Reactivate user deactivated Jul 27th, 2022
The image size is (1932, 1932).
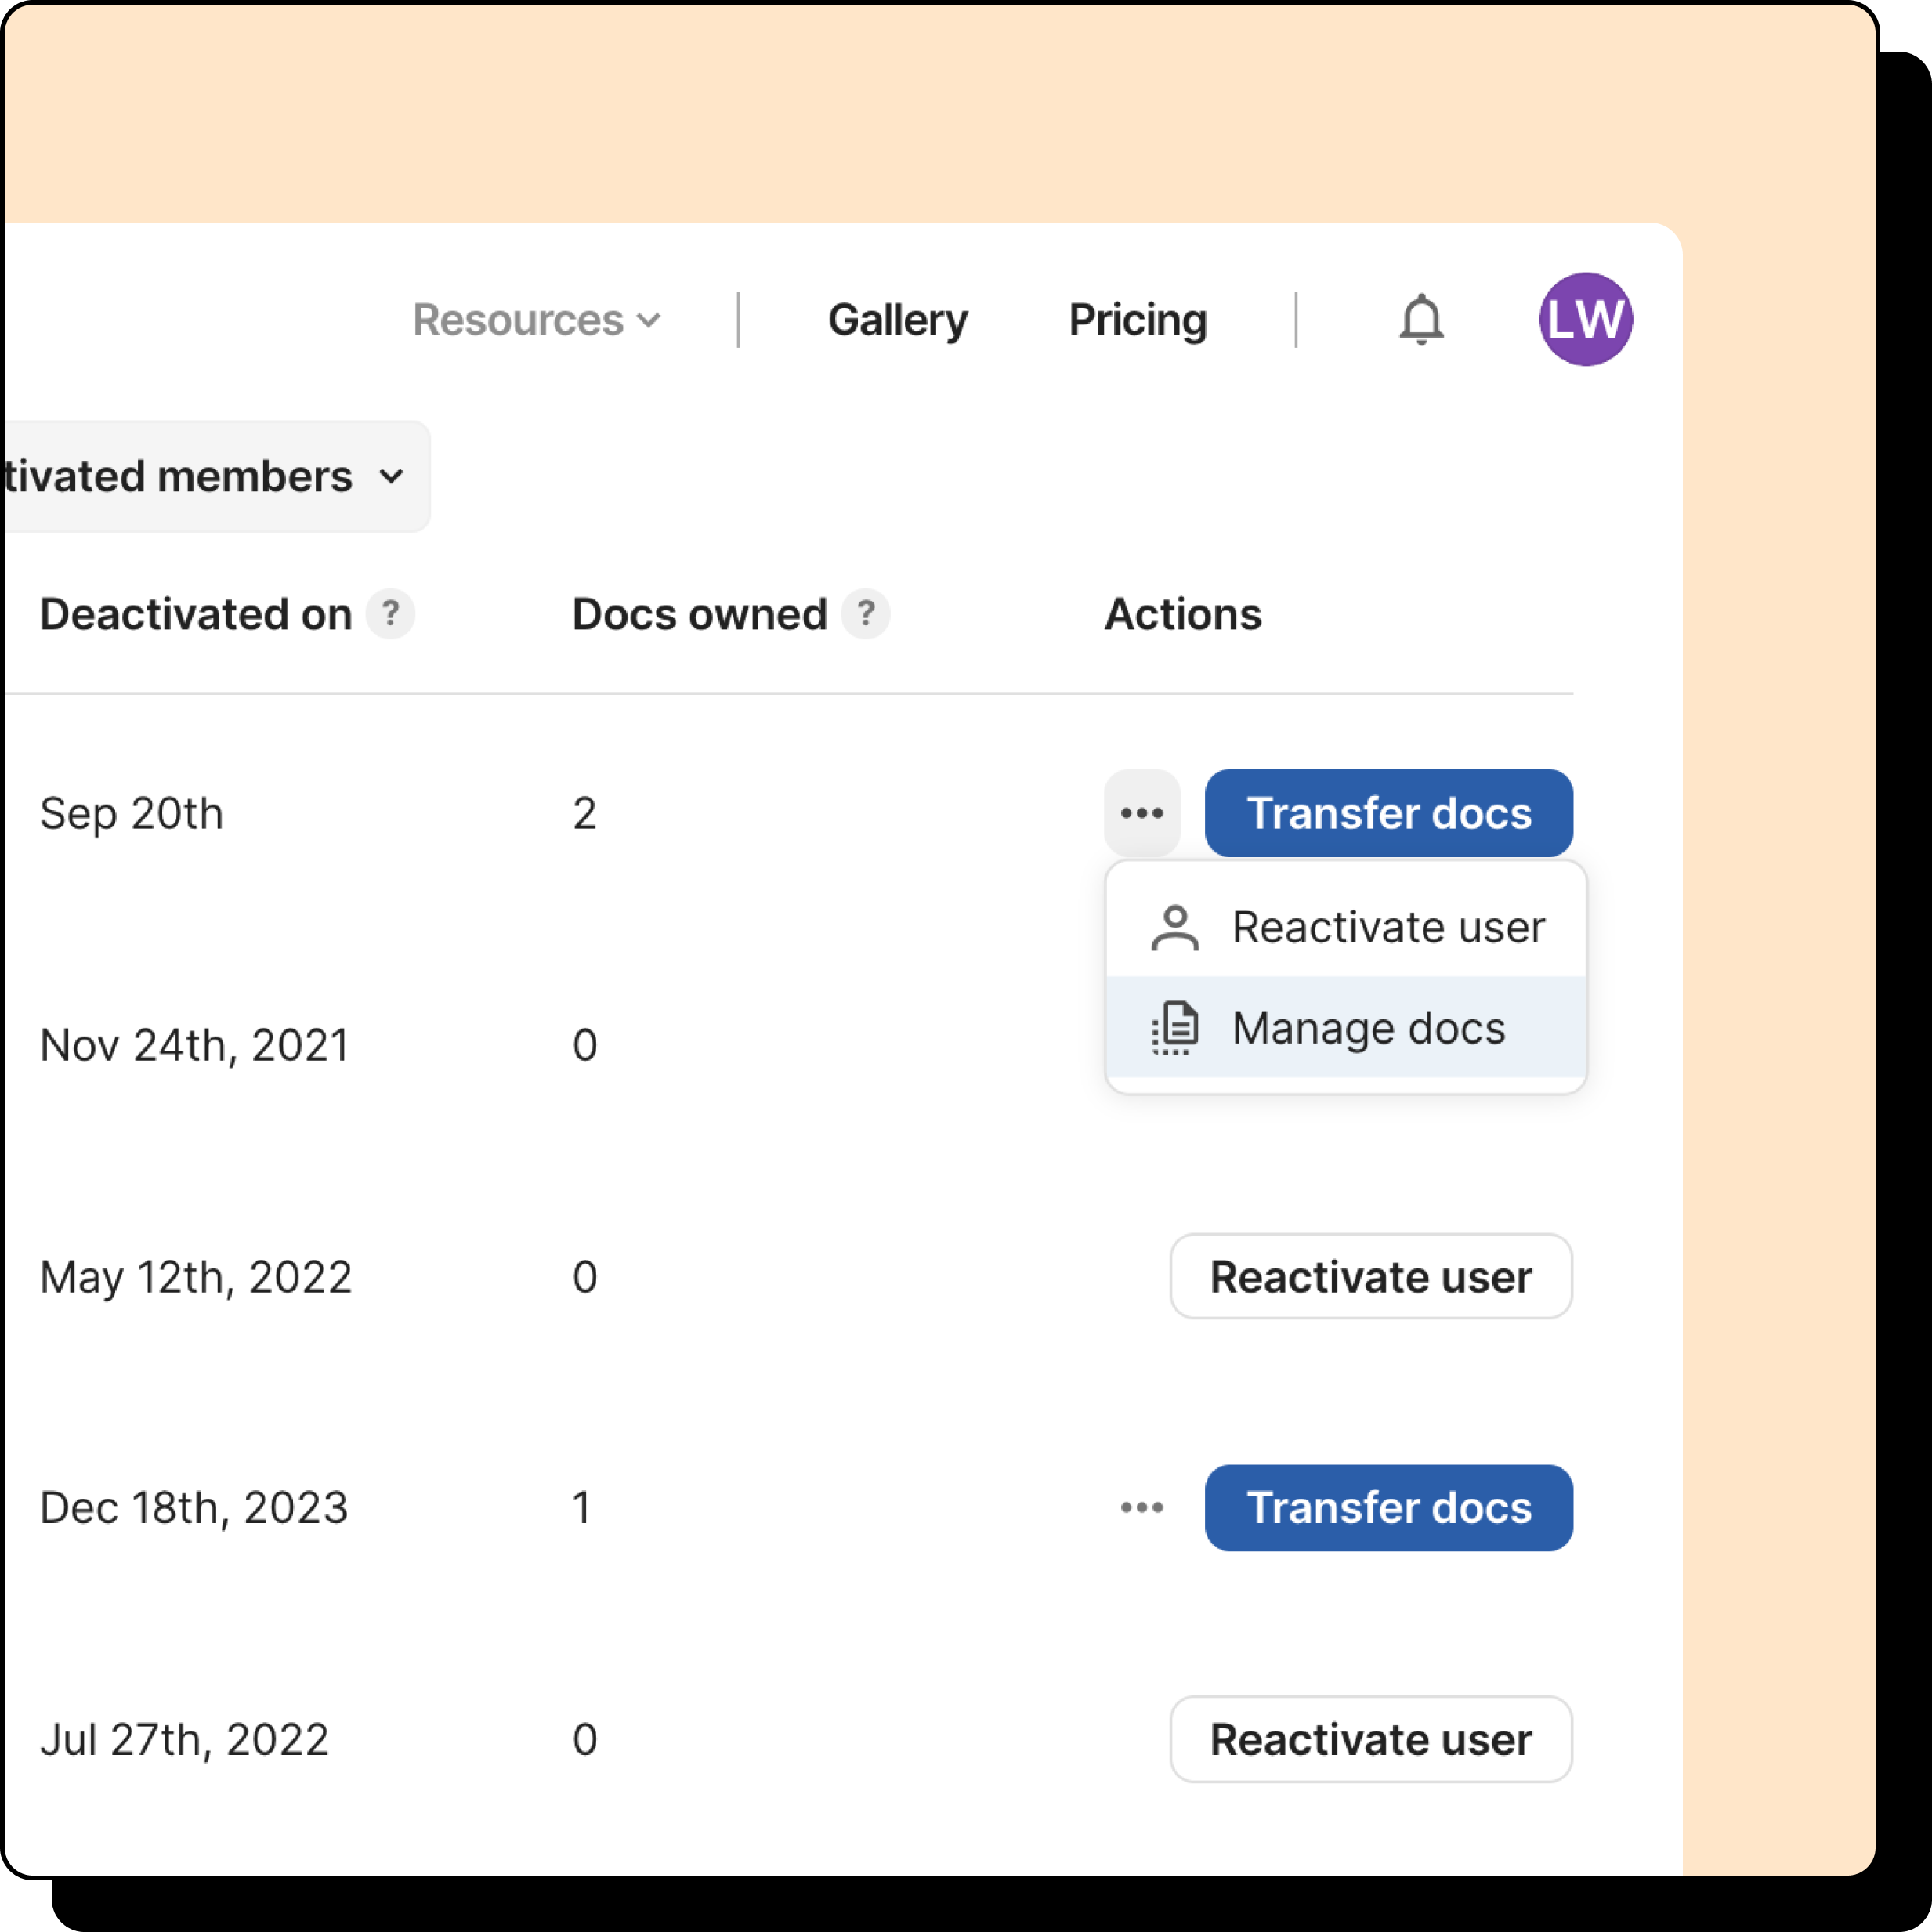coord(1370,1739)
